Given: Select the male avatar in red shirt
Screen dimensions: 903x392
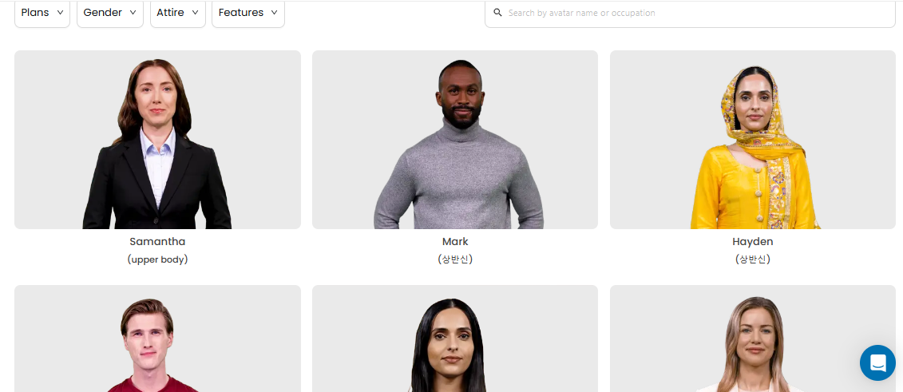Looking at the screenshot, I should point(157,339).
